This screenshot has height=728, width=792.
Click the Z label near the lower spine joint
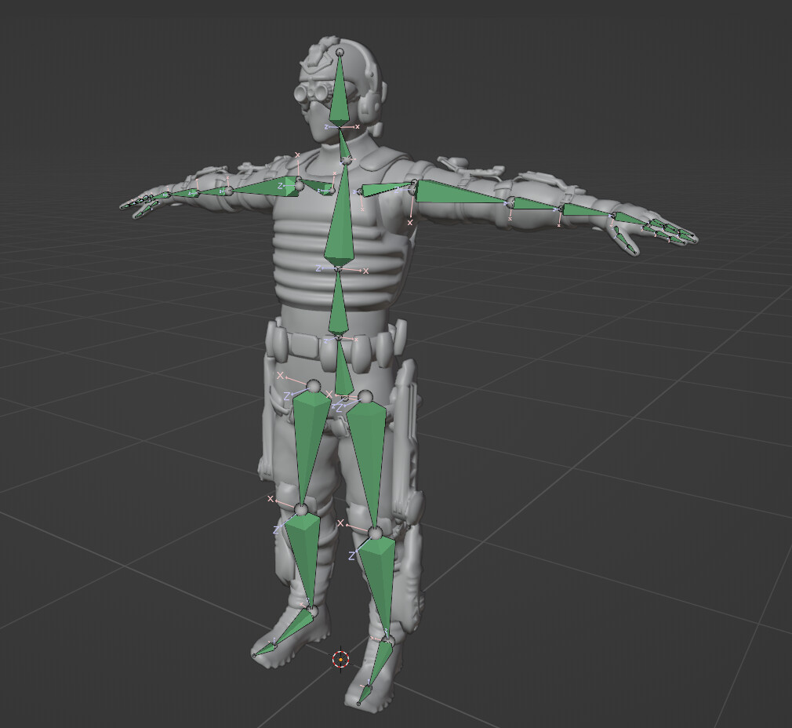(325, 341)
